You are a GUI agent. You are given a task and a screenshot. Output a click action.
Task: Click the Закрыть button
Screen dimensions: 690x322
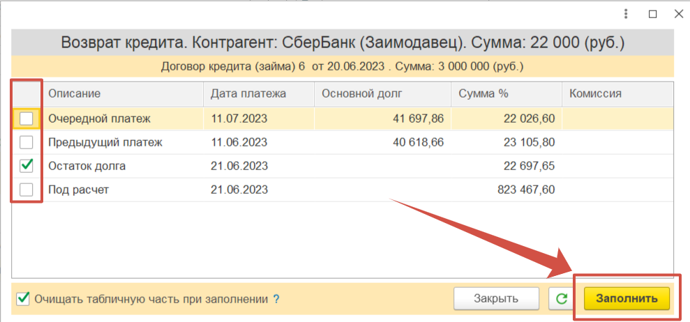(x=496, y=299)
